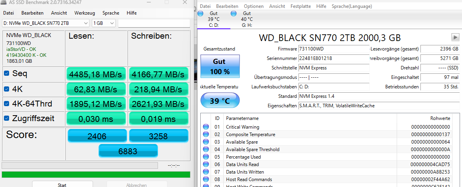Uncheck the Zugriffszeit benchmark checkbox
Viewport: 462px width, 187px height.
point(6,118)
